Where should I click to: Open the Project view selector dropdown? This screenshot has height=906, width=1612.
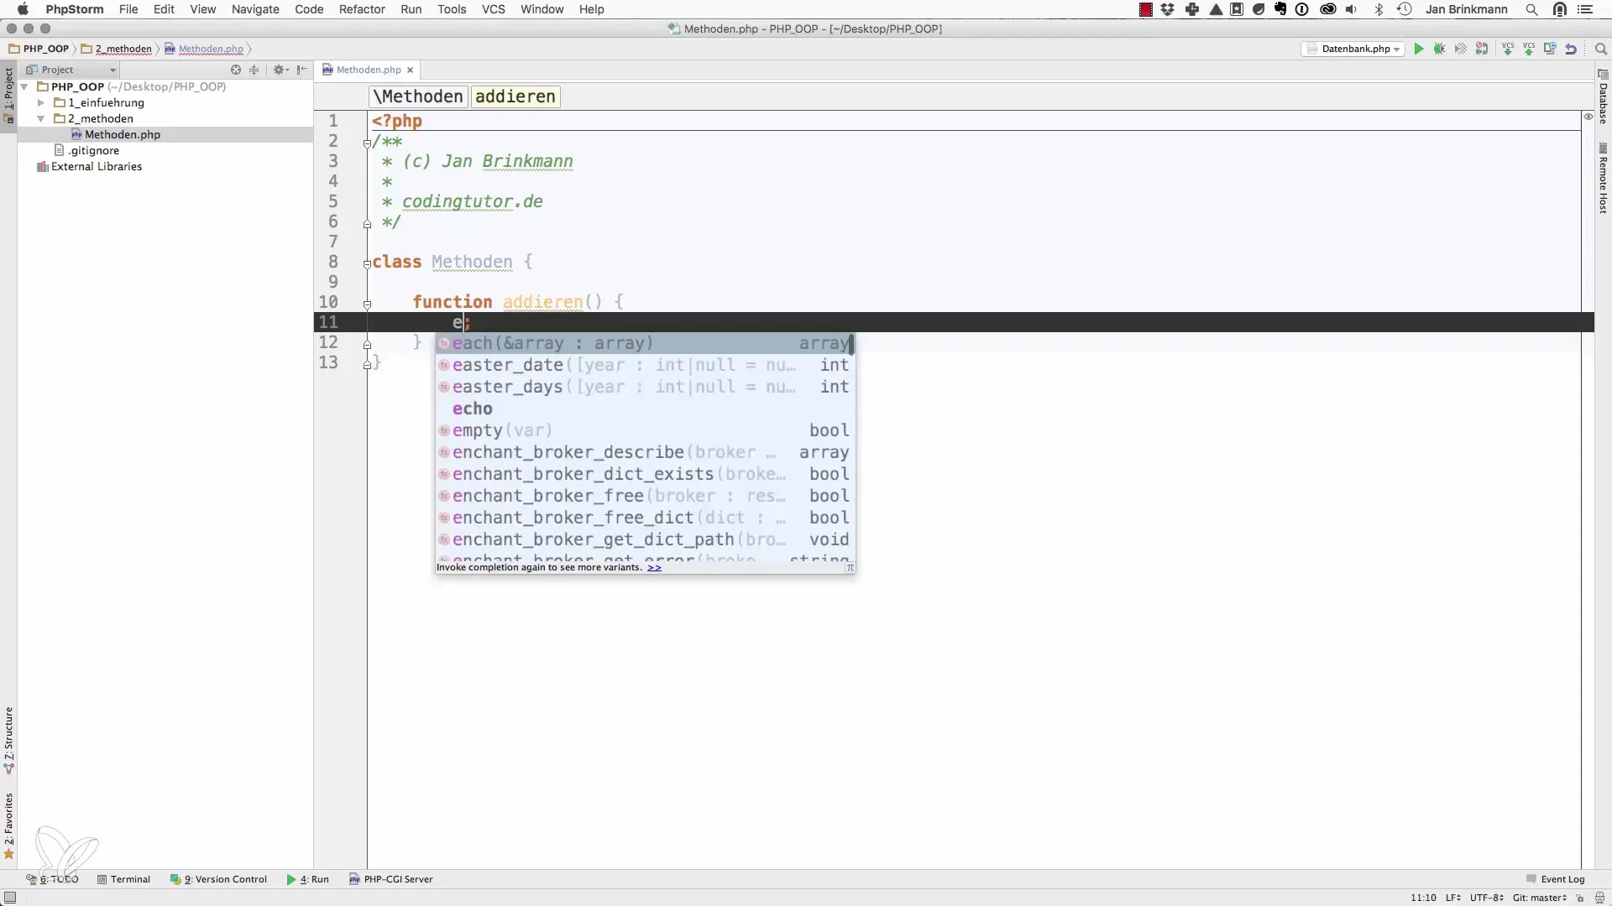[71, 70]
